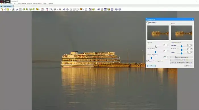Open the Изображение menu

pos(22,4)
